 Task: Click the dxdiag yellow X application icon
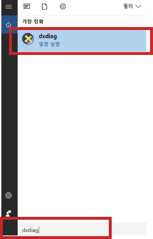pyautogui.click(x=28, y=39)
